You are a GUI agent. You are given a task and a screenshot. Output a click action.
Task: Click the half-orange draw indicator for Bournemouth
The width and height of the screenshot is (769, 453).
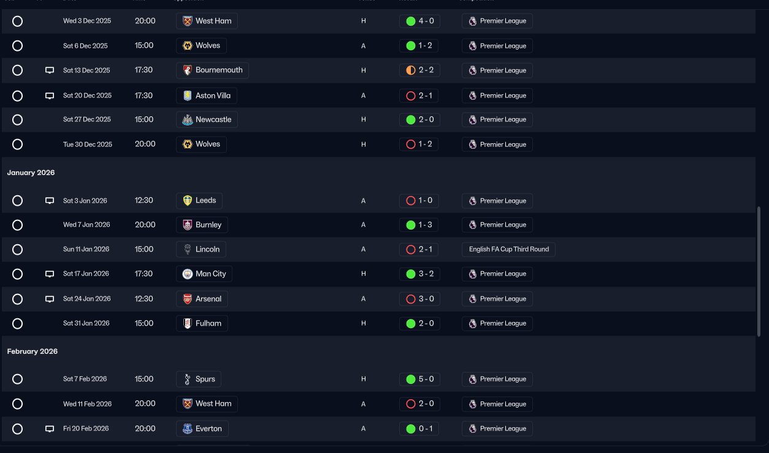click(x=411, y=70)
